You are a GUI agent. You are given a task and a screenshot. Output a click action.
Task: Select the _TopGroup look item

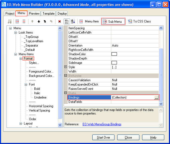tap(31, 37)
